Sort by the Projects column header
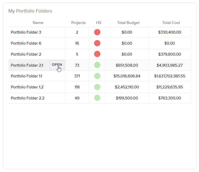 click(78, 23)
